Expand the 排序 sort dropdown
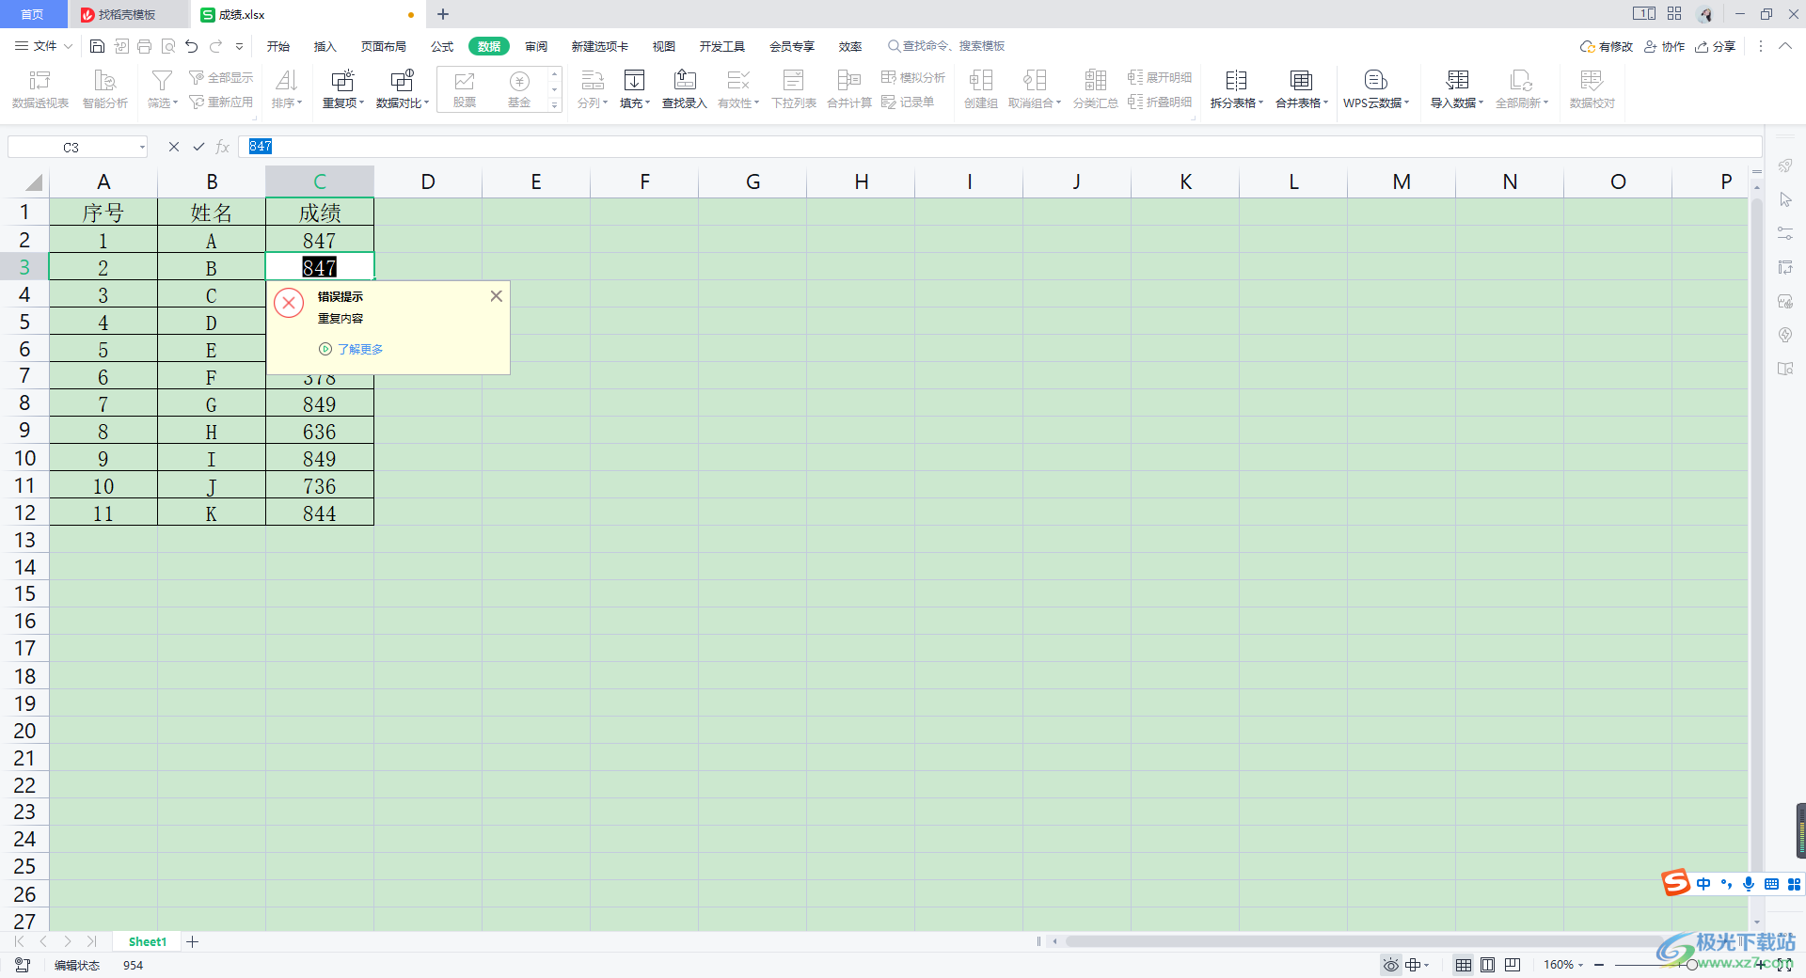 click(287, 103)
